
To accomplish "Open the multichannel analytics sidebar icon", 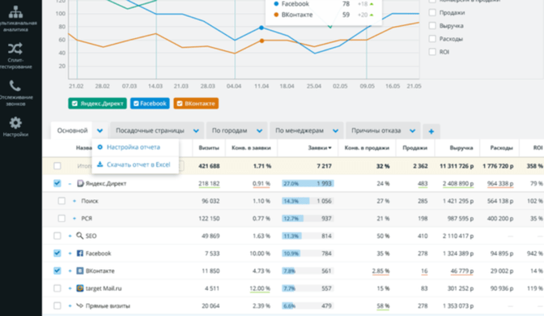I will coord(15,12).
